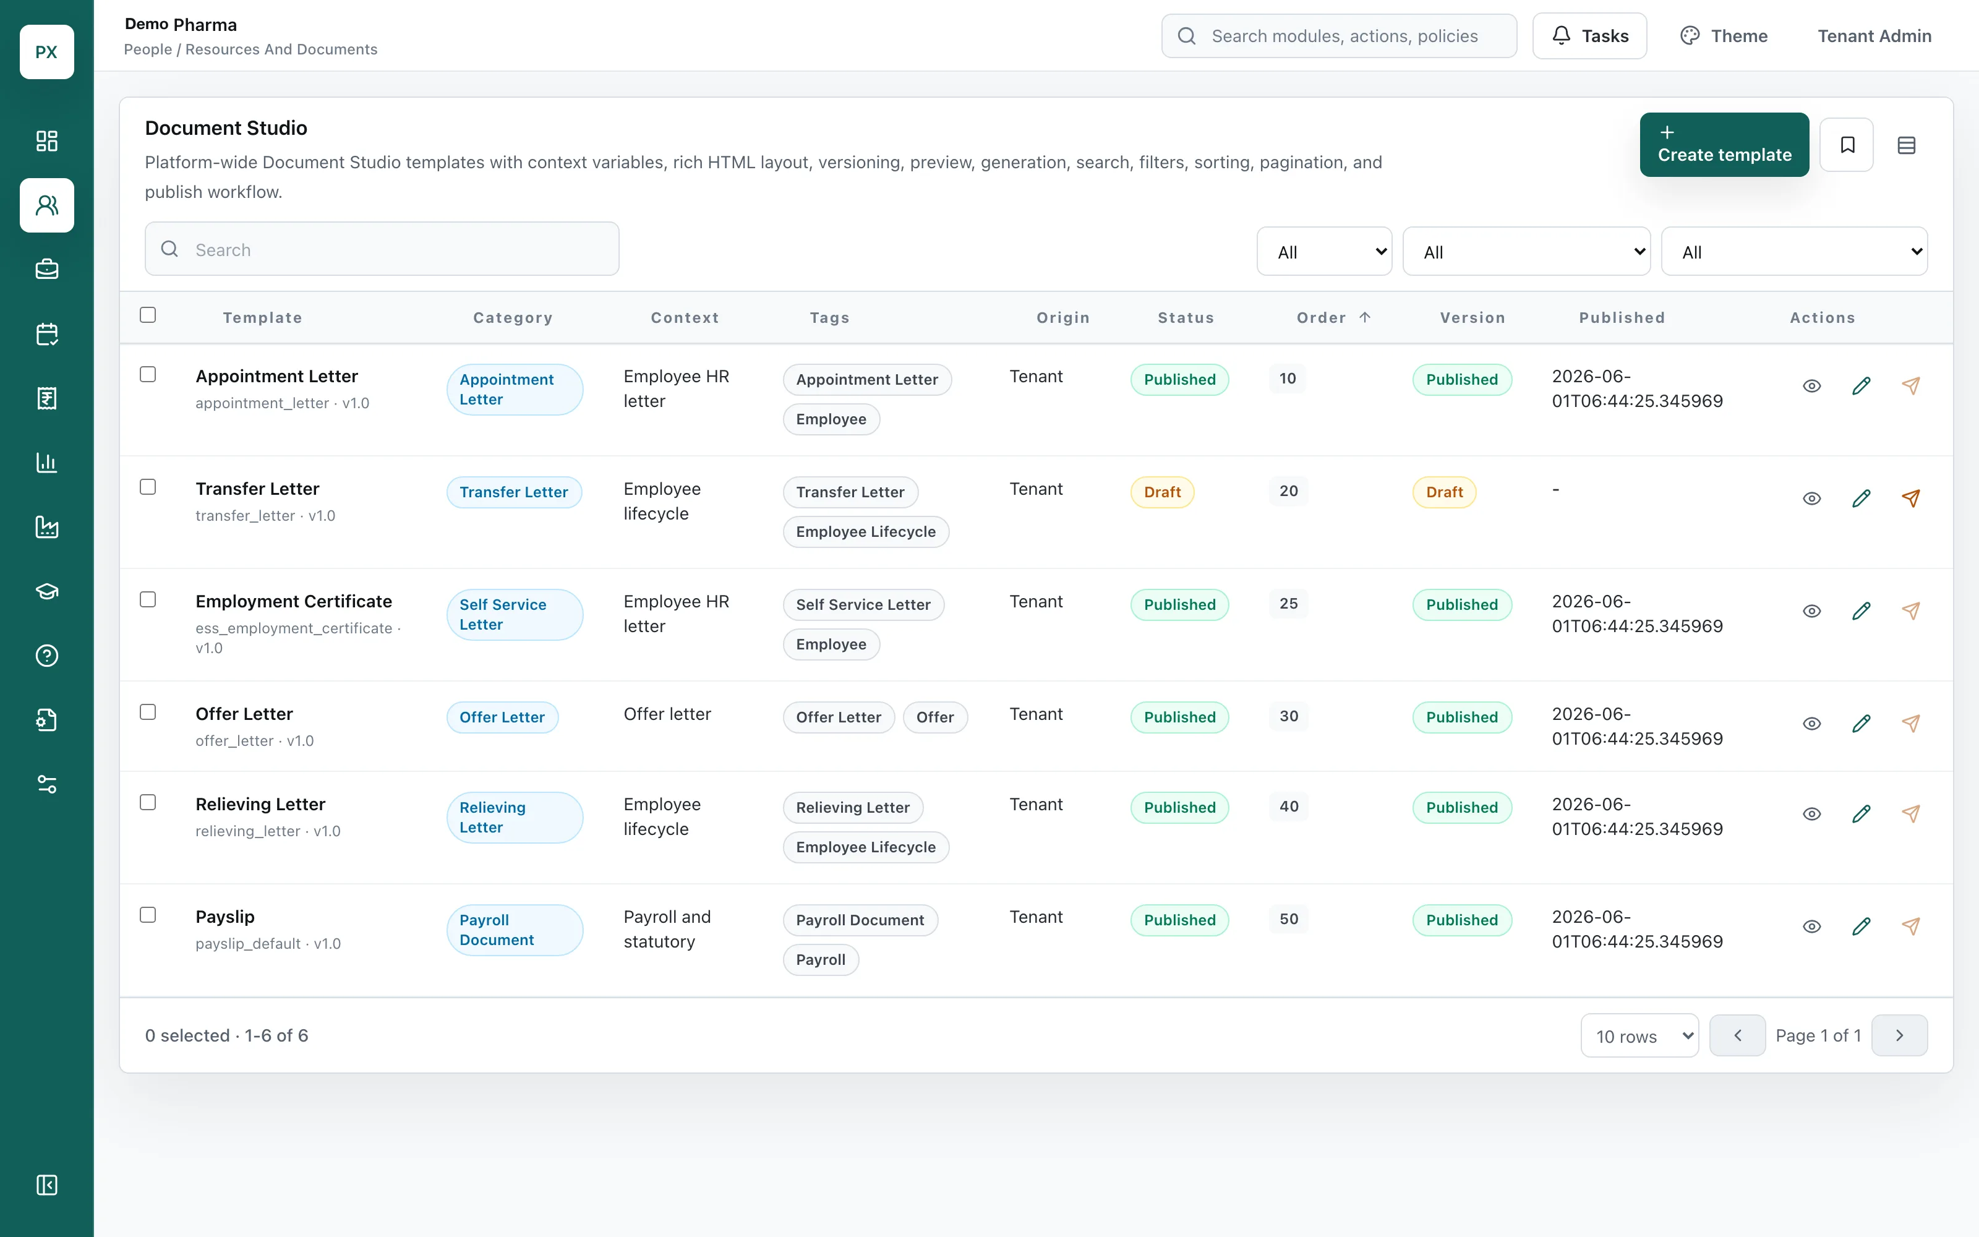Sort by the Order column header
Viewport: 1979px width, 1237px height.
point(1333,317)
